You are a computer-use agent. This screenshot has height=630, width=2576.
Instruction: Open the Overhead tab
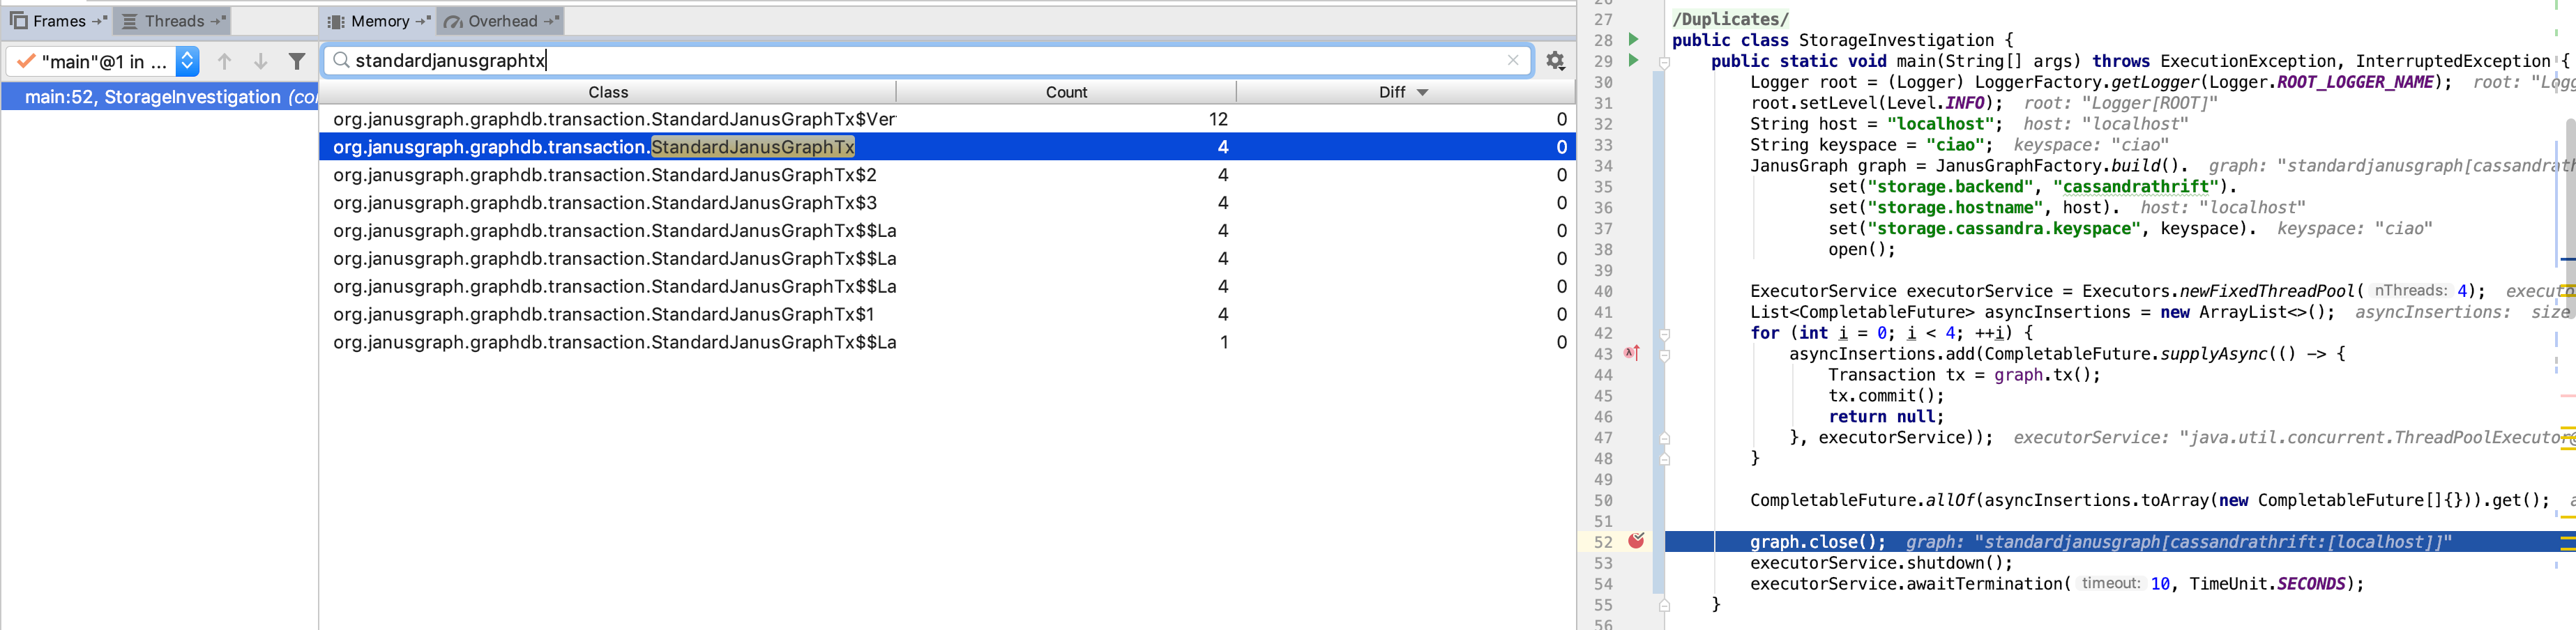(x=501, y=21)
